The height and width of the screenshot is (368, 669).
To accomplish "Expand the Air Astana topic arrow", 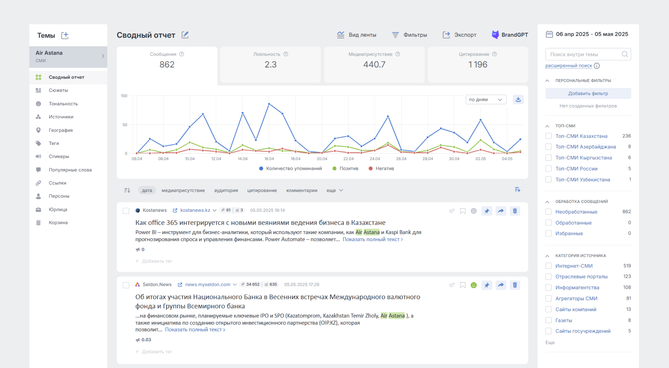I will click(103, 56).
